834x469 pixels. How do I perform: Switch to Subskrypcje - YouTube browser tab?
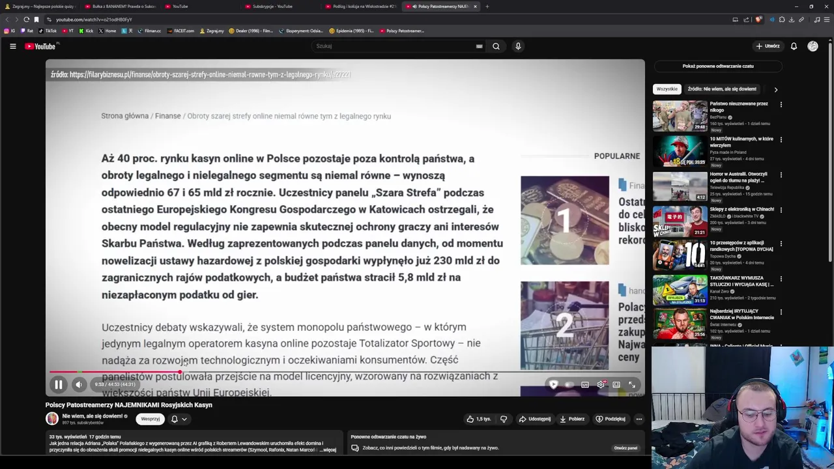[x=280, y=7]
